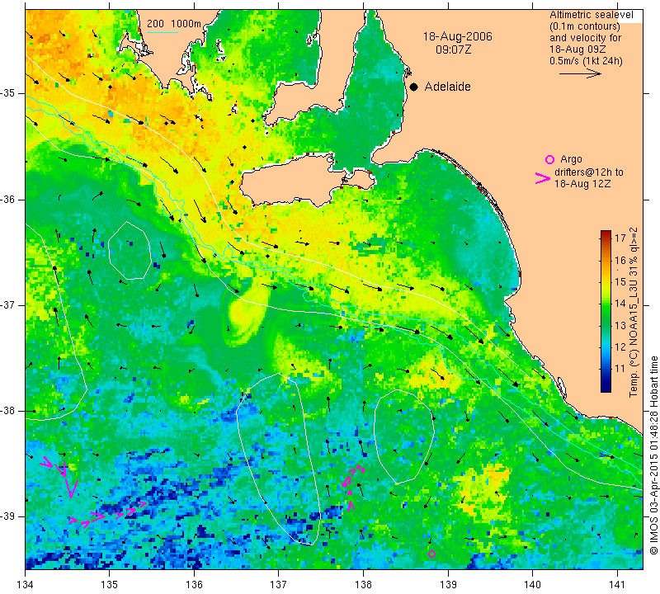The image size is (660, 594).
Task: Click the temperature colorbar at 14
Action: [606, 303]
